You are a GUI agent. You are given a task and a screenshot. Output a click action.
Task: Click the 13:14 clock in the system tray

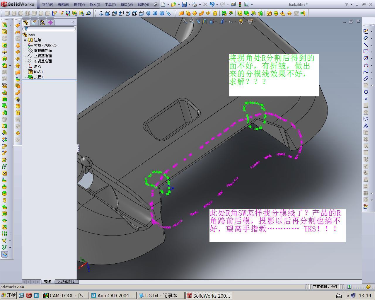click(365, 296)
